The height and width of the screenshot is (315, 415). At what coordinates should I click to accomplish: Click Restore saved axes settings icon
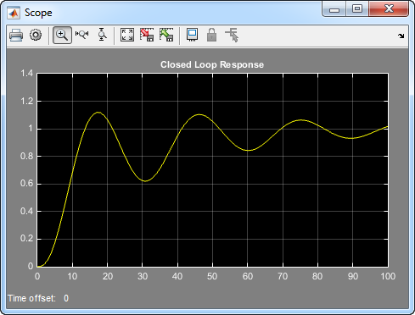[166, 35]
